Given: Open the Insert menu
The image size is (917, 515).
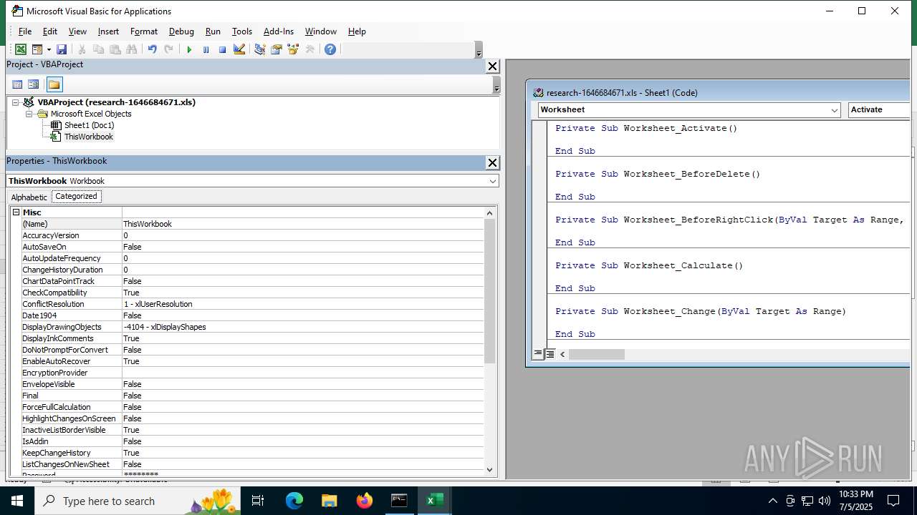Looking at the screenshot, I should point(108,31).
